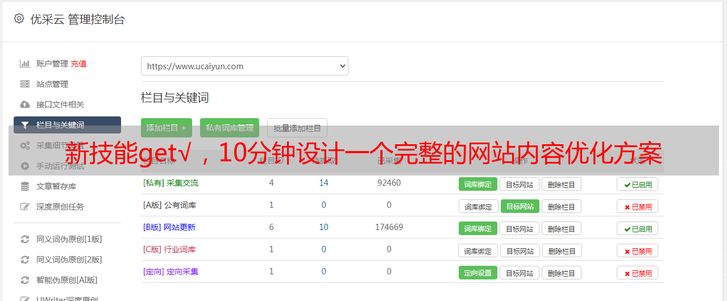Click 目标网站 for the 采集交流 row
The height and width of the screenshot is (301, 727).
pos(520,184)
